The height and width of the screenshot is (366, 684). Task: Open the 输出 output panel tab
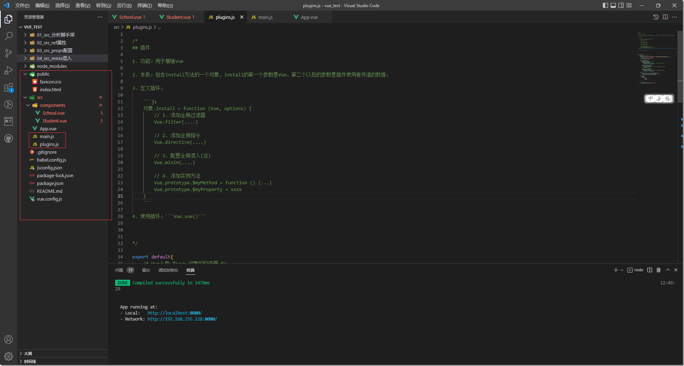tap(146, 270)
